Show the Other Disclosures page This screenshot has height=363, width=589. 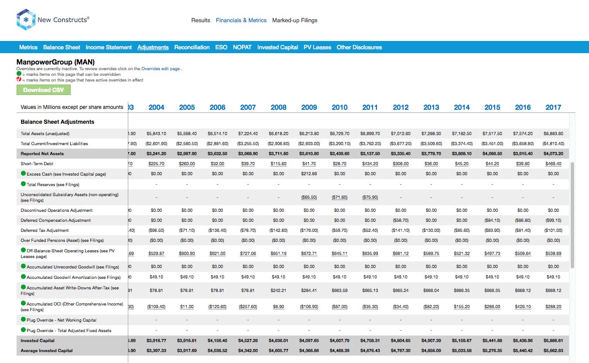[360, 47]
